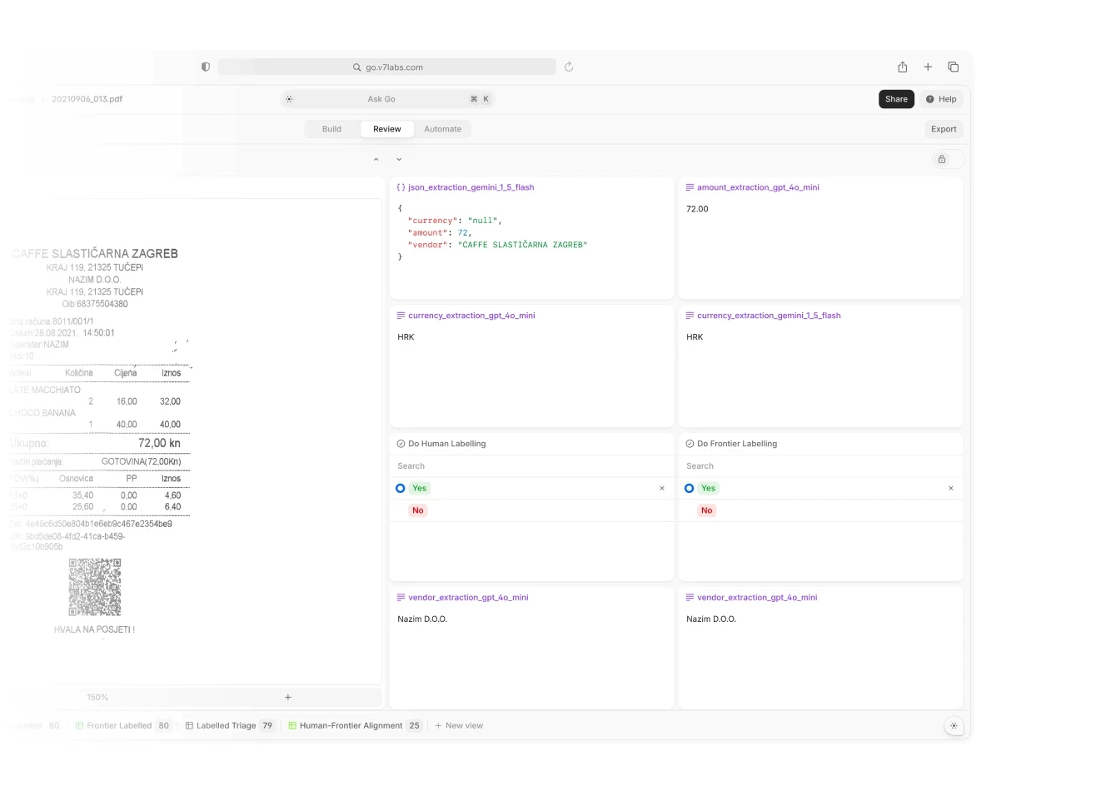Click the ⌘ K shortcut badge
Image resolution: width=1106 pixels, height=791 pixels.
pyautogui.click(x=480, y=99)
